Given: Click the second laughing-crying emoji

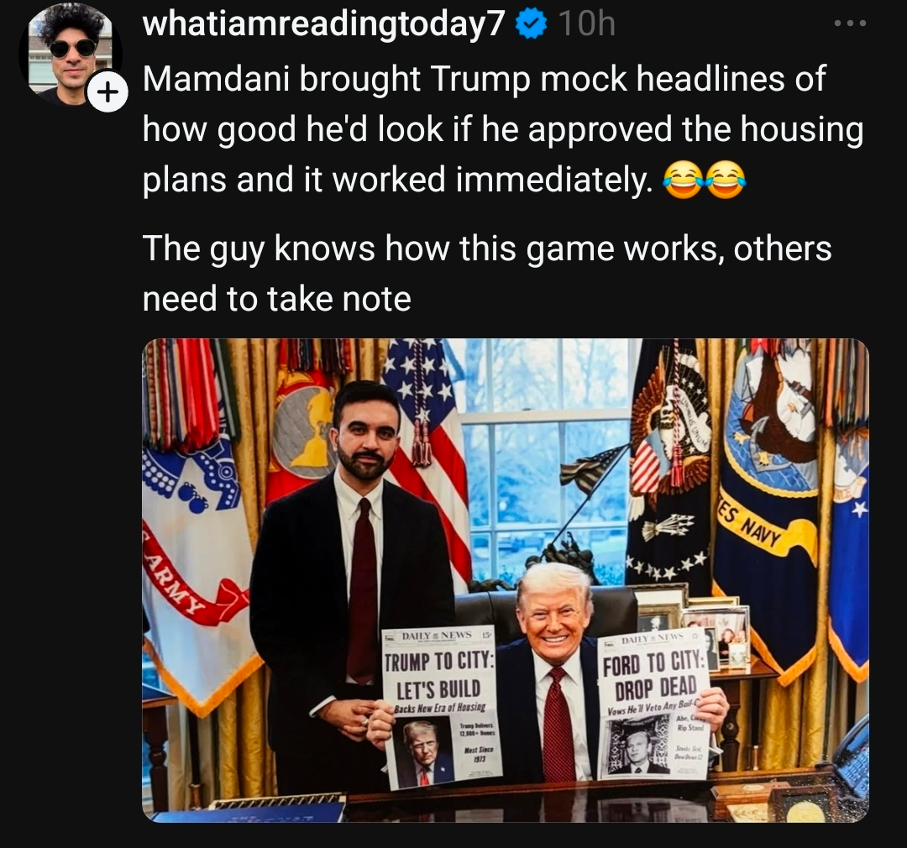Looking at the screenshot, I should tap(726, 180).
